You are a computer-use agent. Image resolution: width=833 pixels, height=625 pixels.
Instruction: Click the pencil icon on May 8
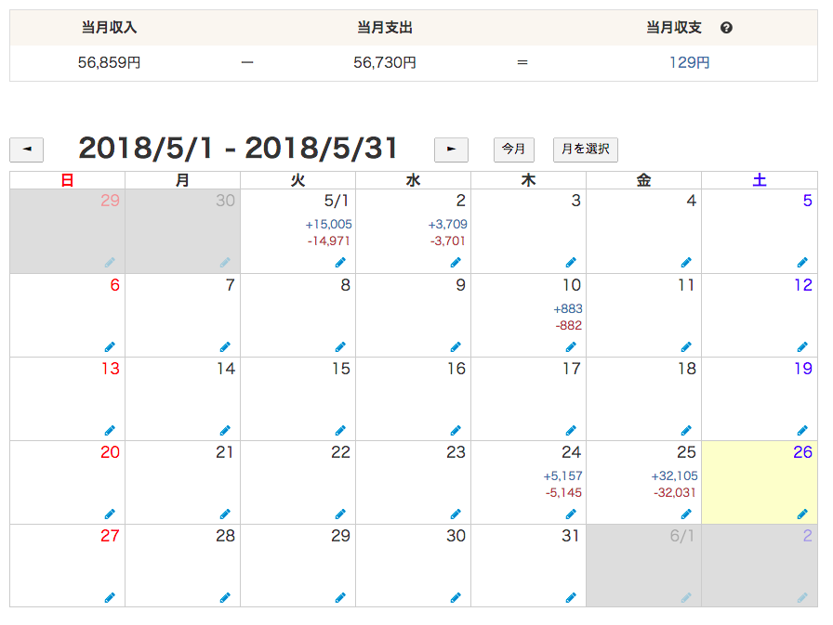pos(340,347)
